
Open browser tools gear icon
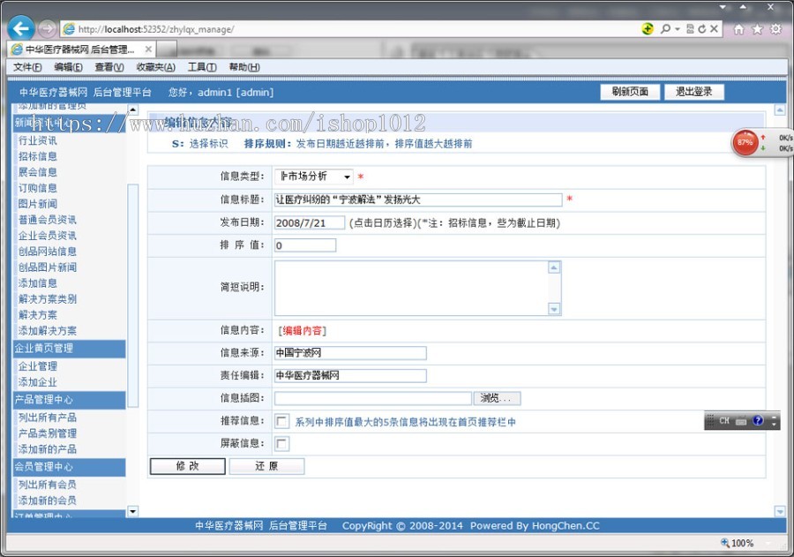coord(775,29)
